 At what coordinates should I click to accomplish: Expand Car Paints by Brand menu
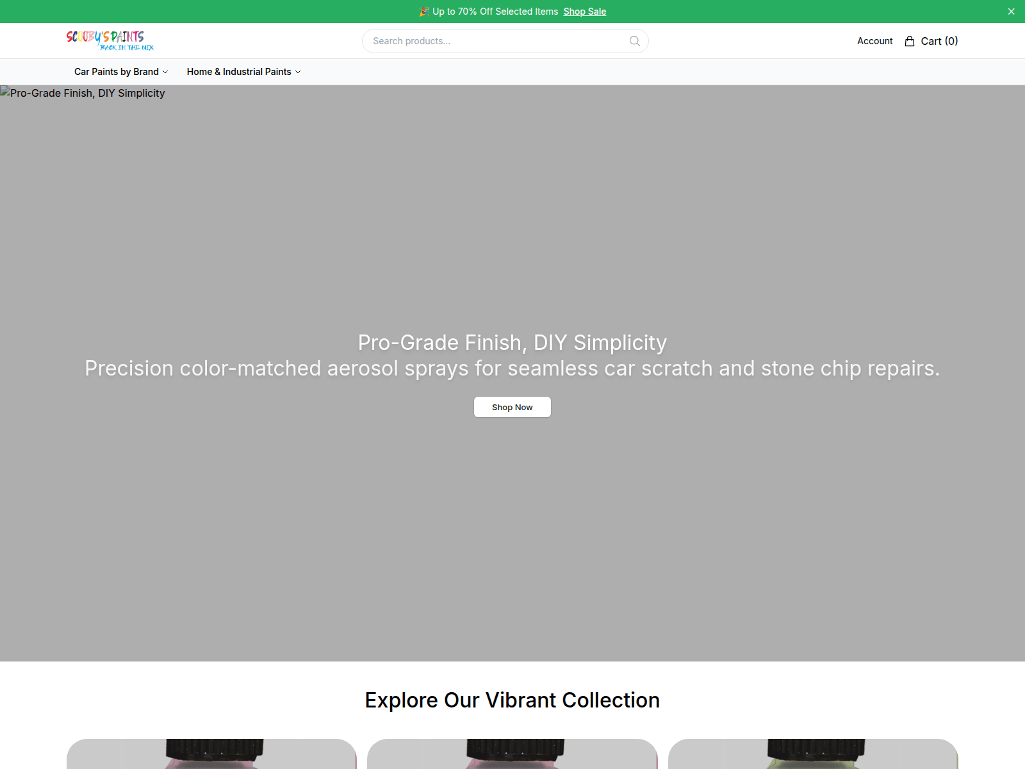[121, 72]
